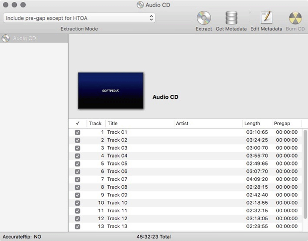The width and height of the screenshot is (308, 241).
Task: Open Edit Metadata with pencil icon
Action: 266,18
